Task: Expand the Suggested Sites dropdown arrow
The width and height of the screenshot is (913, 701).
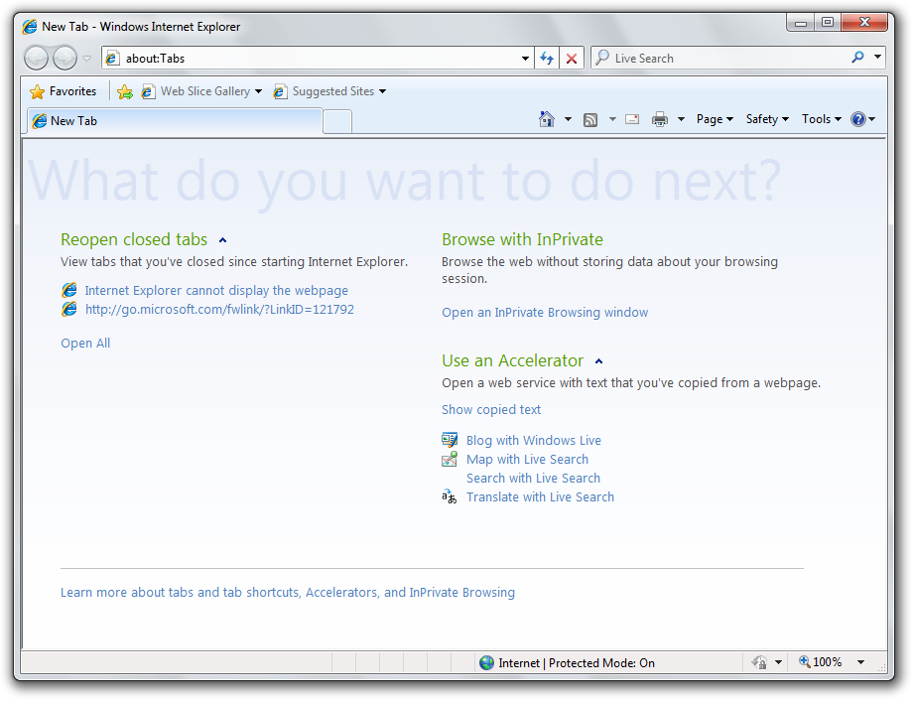Action: click(382, 91)
